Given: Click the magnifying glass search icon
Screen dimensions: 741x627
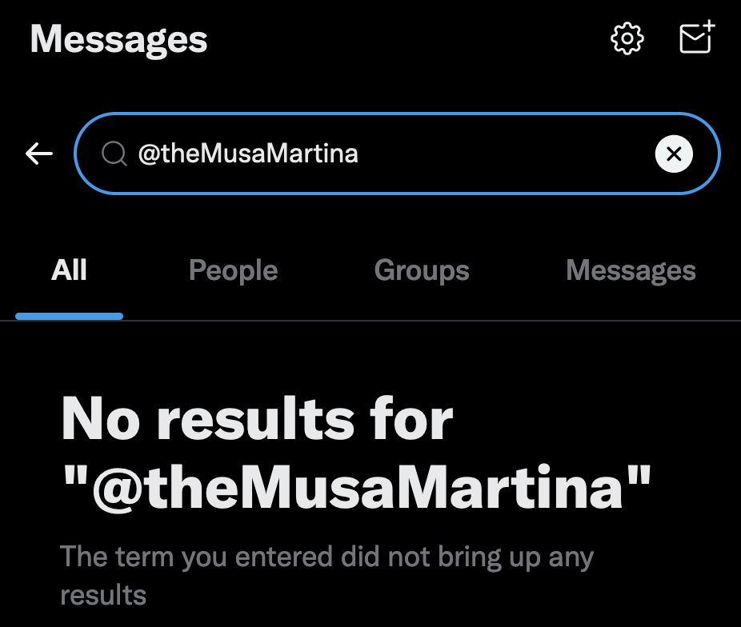Looking at the screenshot, I should [x=114, y=154].
